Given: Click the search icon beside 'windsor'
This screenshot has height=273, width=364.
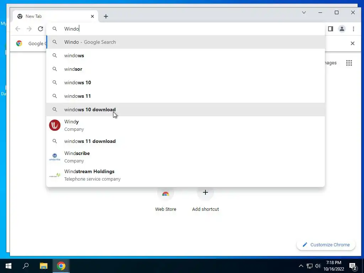Looking at the screenshot, I should click(x=54, y=69).
